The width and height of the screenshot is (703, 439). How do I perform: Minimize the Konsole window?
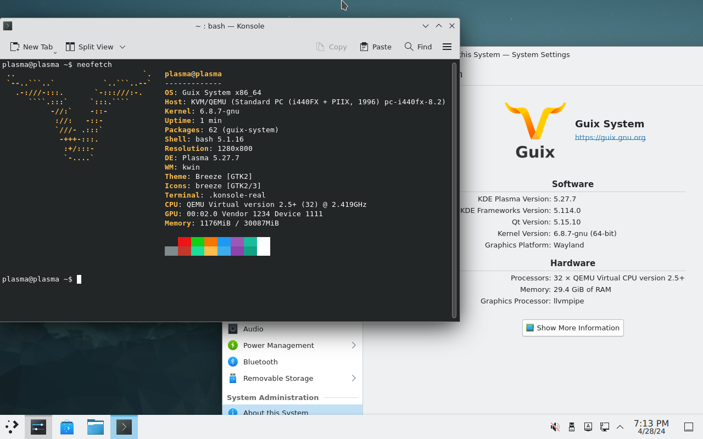[426, 26]
